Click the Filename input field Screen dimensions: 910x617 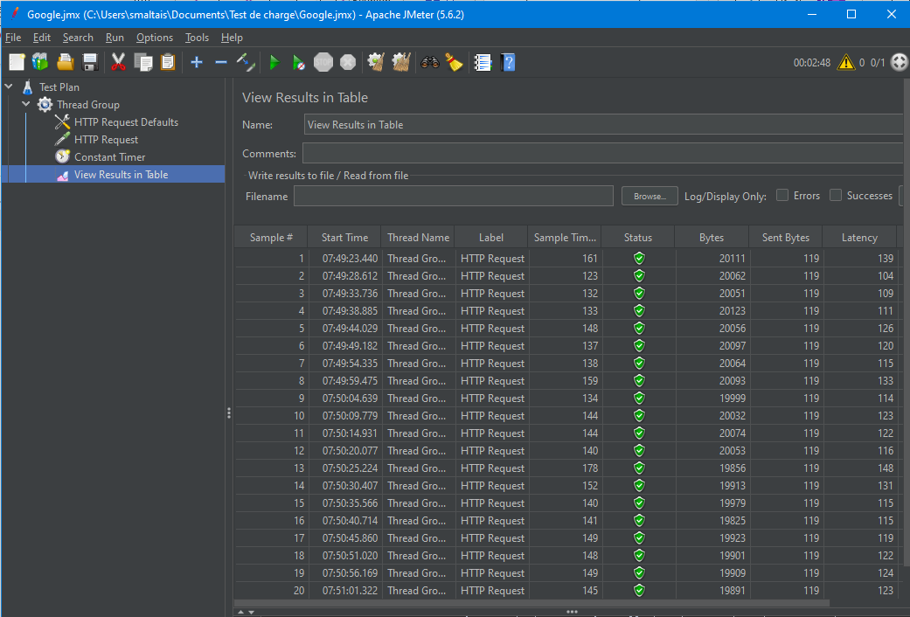pos(453,197)
